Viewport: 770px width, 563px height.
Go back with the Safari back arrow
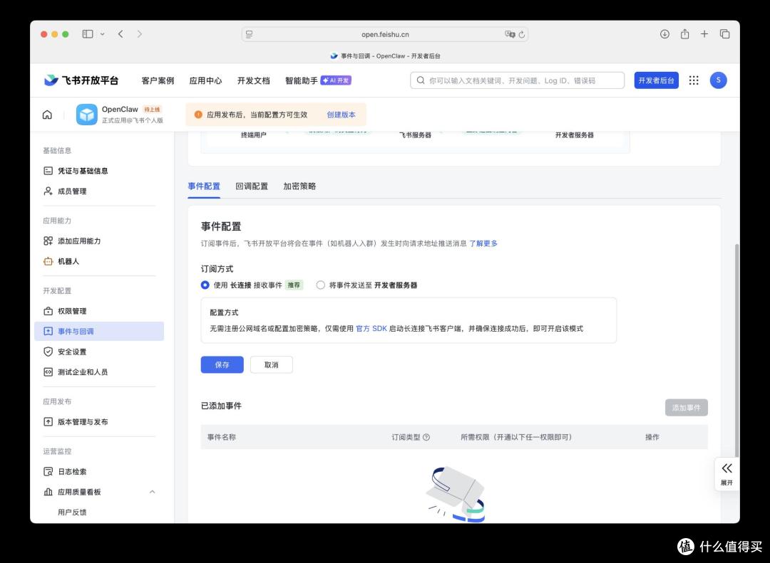pos(120,34)
